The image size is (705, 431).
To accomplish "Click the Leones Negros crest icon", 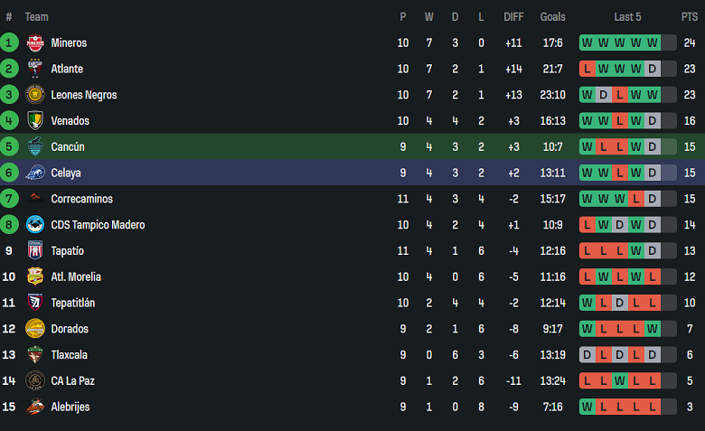I will [x=35, y=95].
